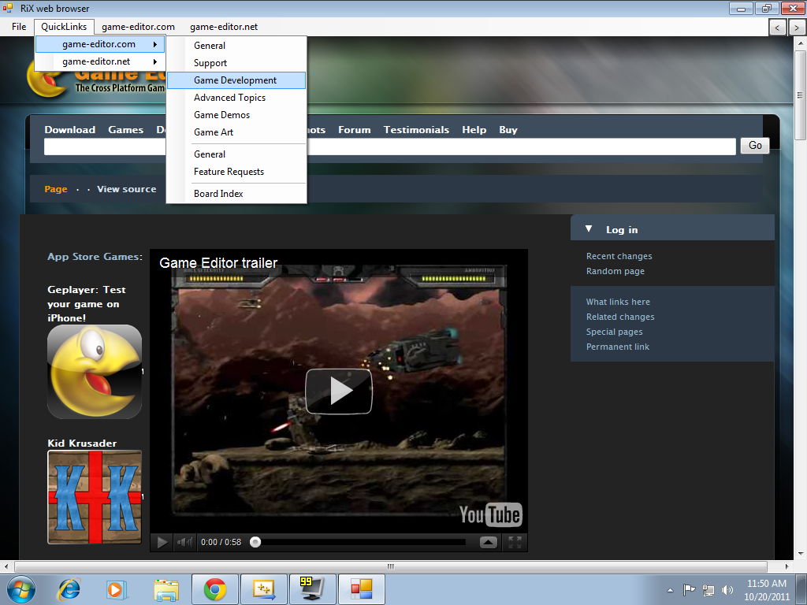Collapse the Log in panel triangle
Screen dimensions: 807x605
point(589,229)
